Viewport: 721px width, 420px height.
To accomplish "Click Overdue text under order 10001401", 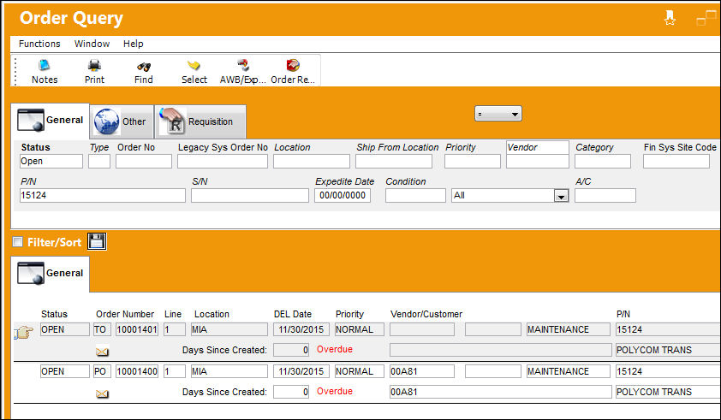I will coord(335,350).
